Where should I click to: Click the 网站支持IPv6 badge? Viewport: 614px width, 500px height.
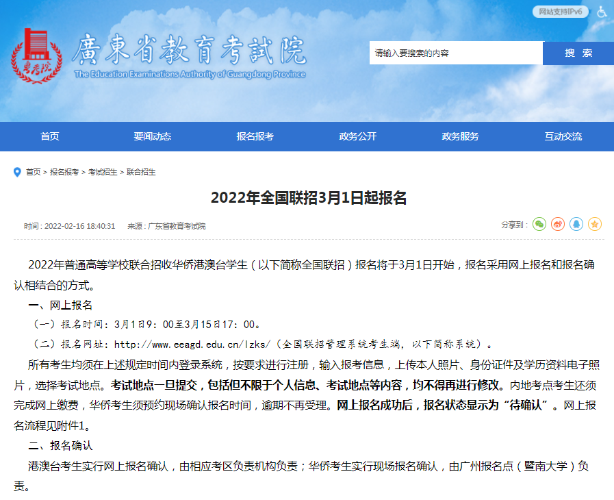pos(560,12)
